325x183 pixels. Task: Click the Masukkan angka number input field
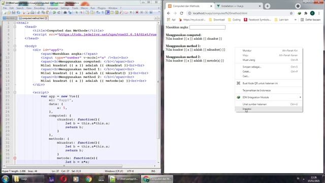(207, 27)
